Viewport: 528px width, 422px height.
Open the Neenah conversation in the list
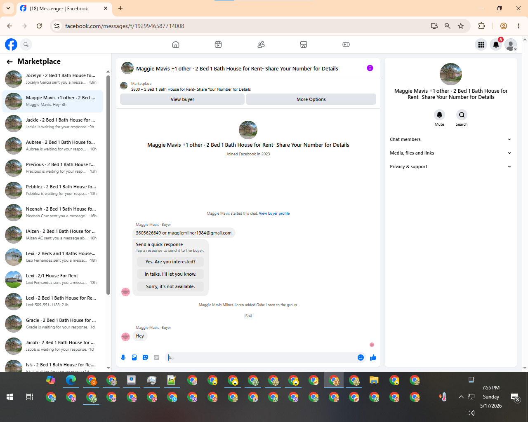53,212
